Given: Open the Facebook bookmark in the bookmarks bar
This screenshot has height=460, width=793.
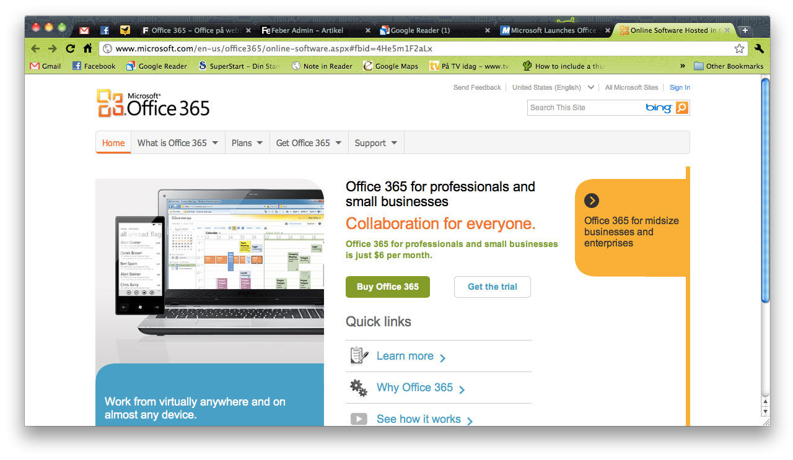Looking at the screenshot, I should coord(94,66).
